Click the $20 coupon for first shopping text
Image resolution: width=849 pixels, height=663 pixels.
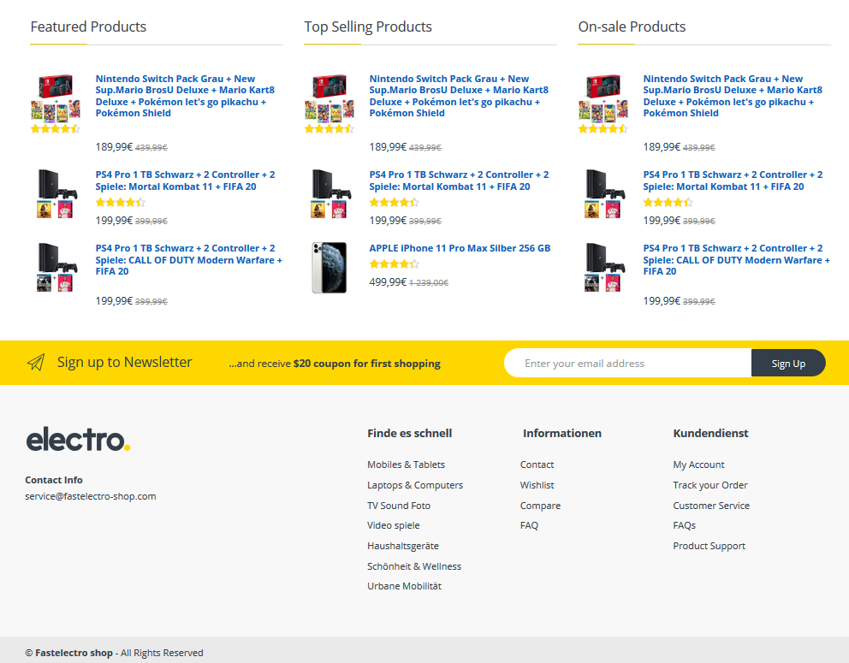pos(367,364)
